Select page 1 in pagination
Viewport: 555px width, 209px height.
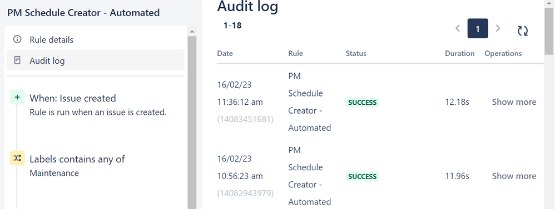(478, 28)
